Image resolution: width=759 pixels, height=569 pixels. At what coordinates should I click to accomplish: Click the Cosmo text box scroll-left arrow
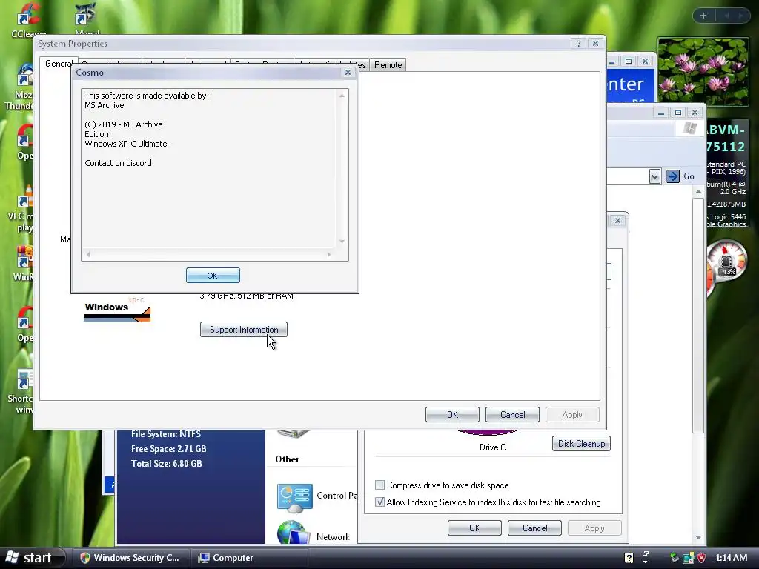pyautogui.click(x=88, y=255)
